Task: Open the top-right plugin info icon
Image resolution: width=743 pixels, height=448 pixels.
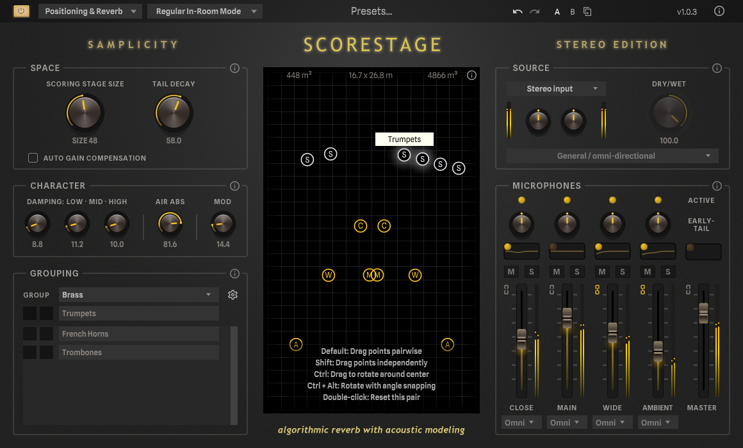Action: click(x=719, y=11)
